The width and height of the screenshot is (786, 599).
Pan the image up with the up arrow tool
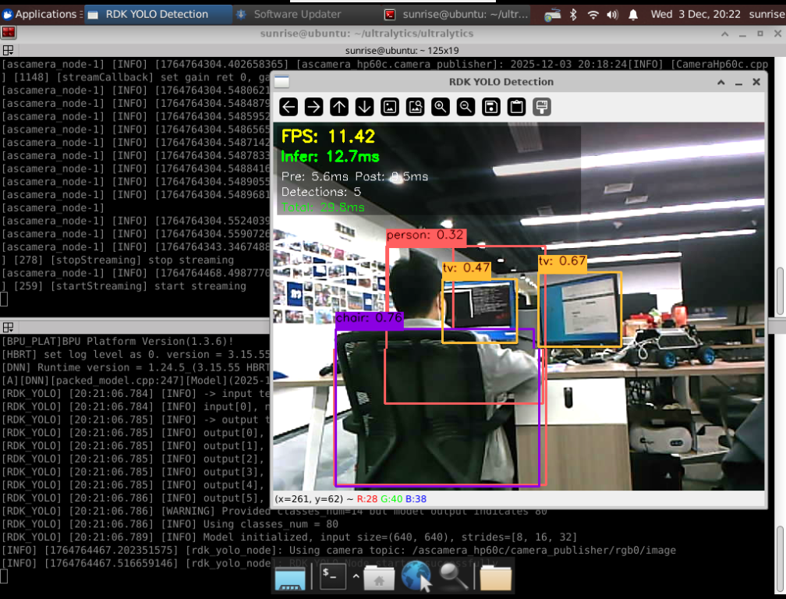(339, 107)
